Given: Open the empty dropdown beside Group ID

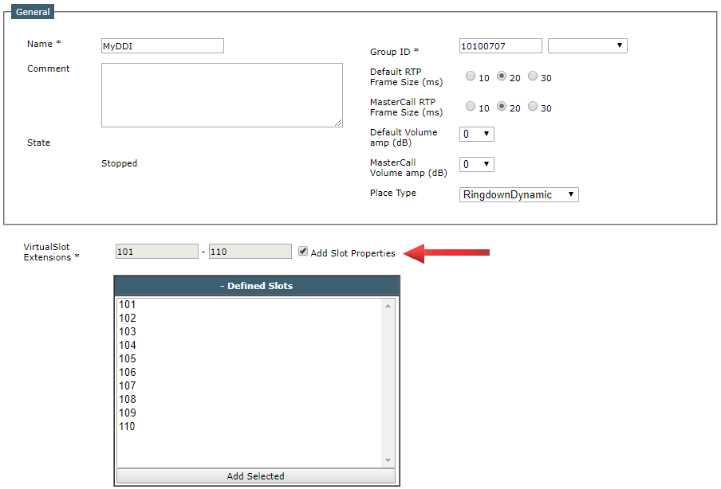Looking at the screenshot, I should [587, 45].
